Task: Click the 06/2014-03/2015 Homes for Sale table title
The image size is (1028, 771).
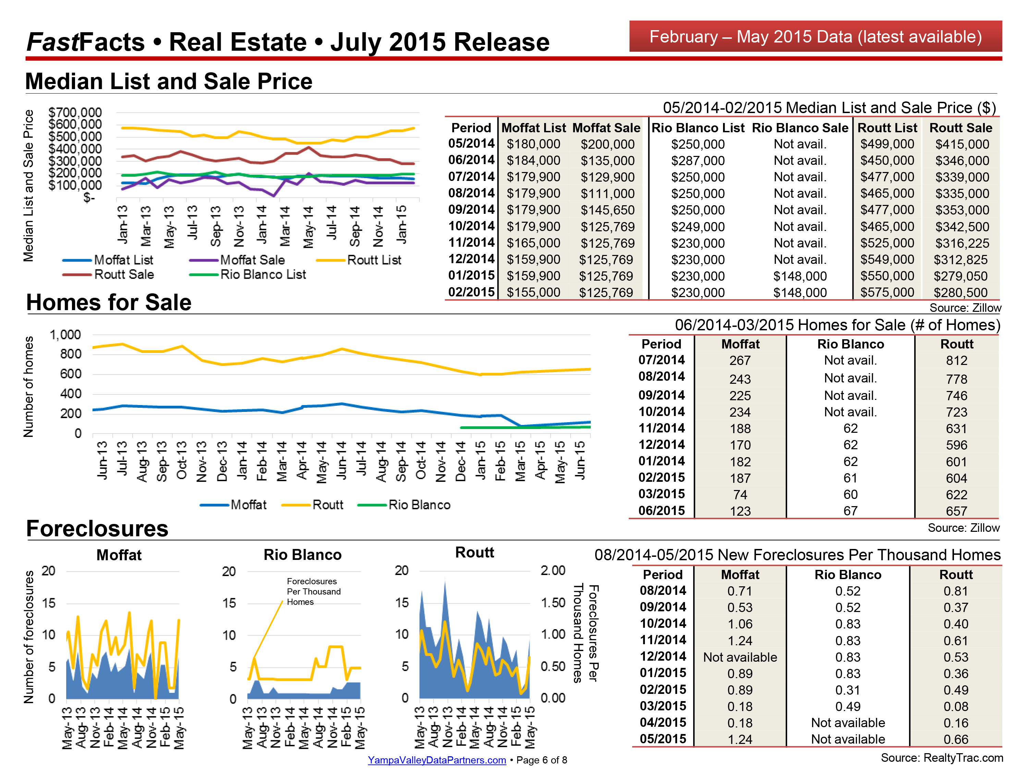Action: [x=837, y=325]
